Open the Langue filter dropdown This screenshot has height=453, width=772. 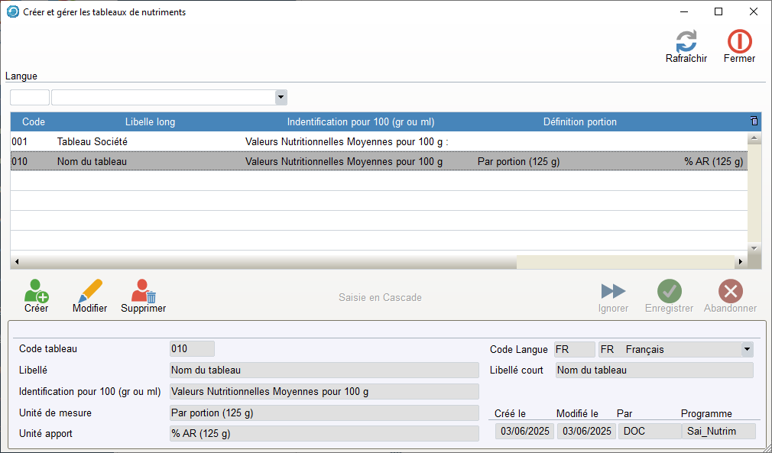[x=281, y=97]
